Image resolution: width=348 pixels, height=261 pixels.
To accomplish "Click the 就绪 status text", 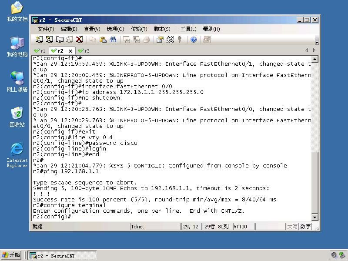I will (x=37, y=227).
